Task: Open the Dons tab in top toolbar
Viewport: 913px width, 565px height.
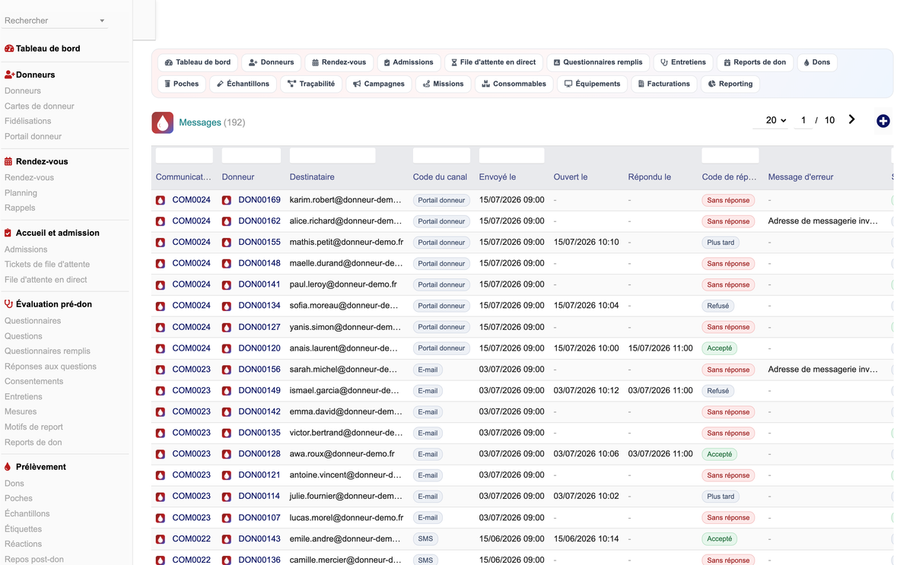Action: 816,62
